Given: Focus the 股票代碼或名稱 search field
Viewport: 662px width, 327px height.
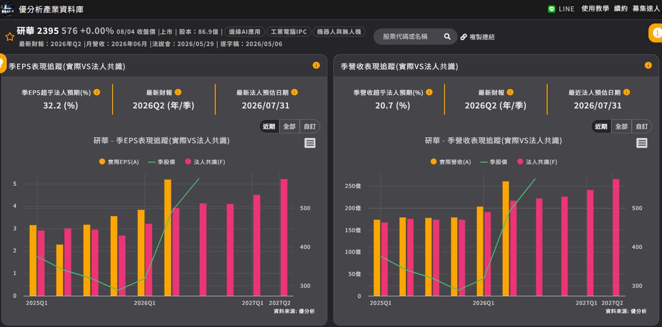Looking at the screenshot, I should [409, 37].
